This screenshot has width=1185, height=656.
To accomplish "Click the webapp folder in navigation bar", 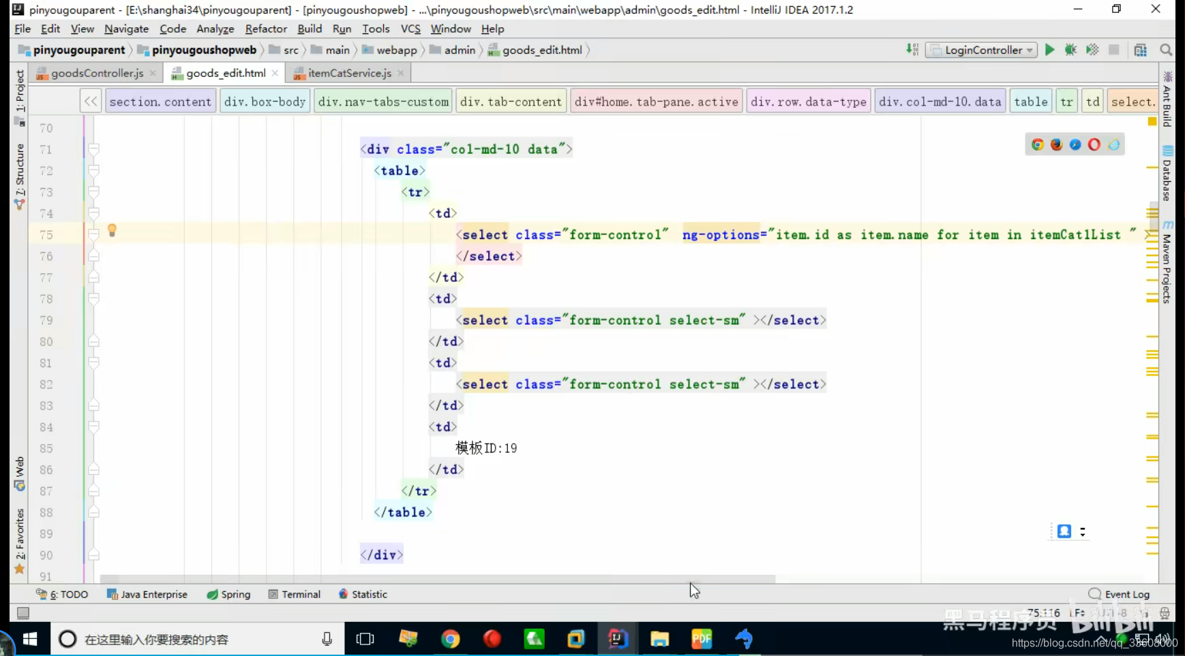I will point(389,50).
